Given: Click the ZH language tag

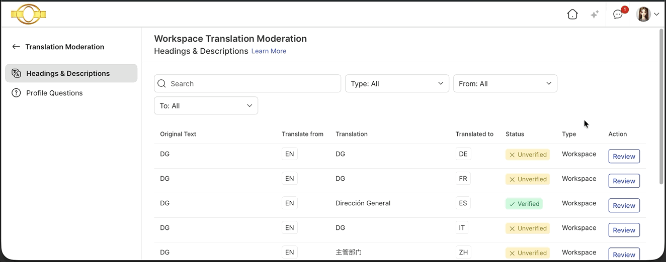Looking at the screenshot, I should pos(463,252).
